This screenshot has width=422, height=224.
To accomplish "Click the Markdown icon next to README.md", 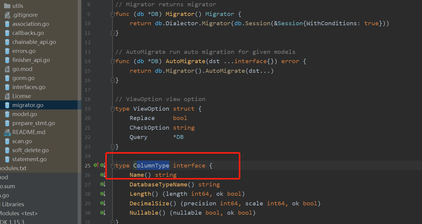I will pos(7,132).
